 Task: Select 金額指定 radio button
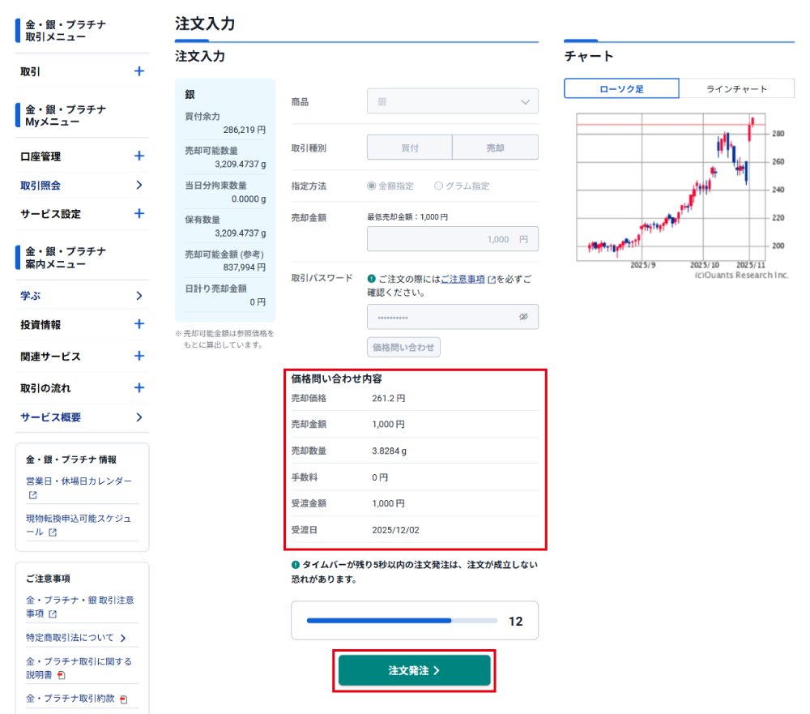pyautogui.click(x=372, y=186)
